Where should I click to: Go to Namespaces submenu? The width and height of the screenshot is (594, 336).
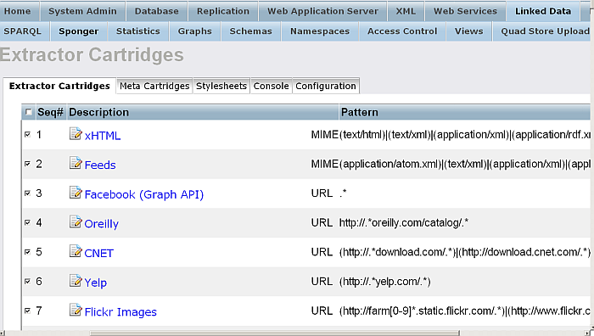click(x=320, y=31)
